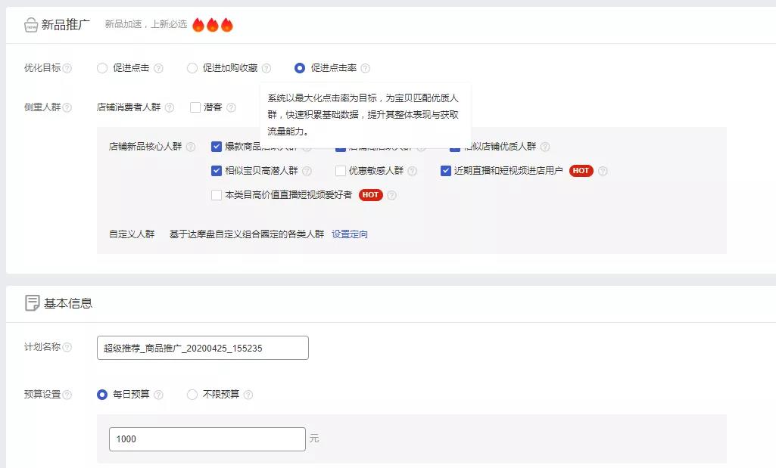Check the 潜客 checkbox
The image size is (776, 468).
click(195, 107)
